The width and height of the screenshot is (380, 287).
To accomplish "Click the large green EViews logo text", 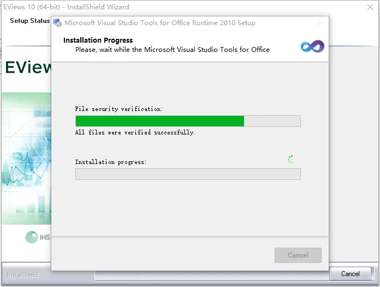I will 28,67.
